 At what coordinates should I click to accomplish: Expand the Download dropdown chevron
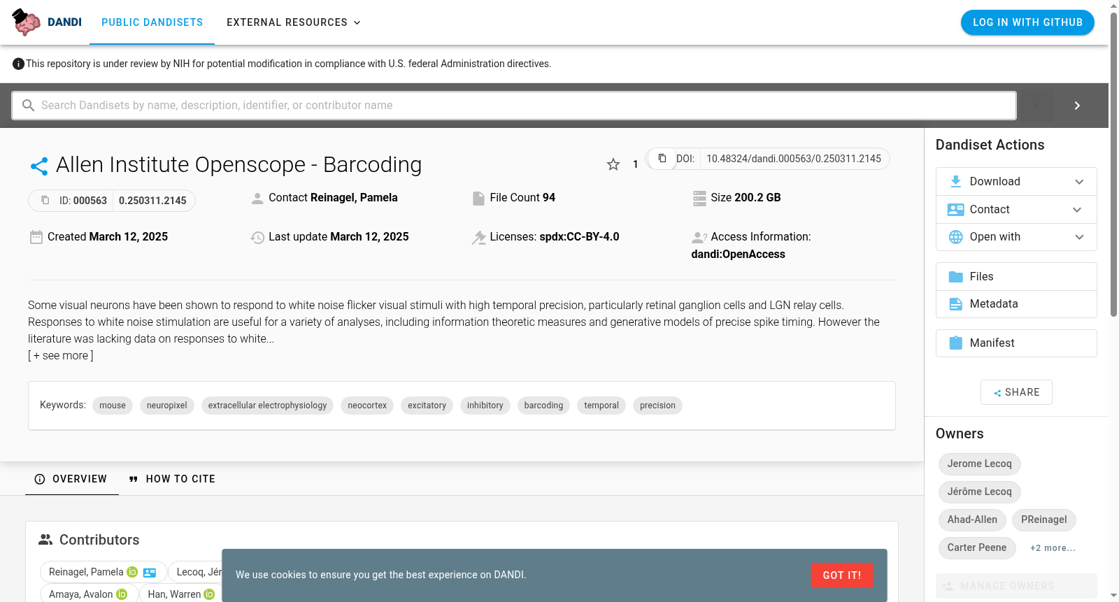pyautogui.click(x=1079, y=182)
